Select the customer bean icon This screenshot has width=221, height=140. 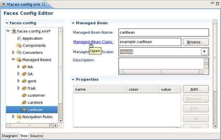24,95
